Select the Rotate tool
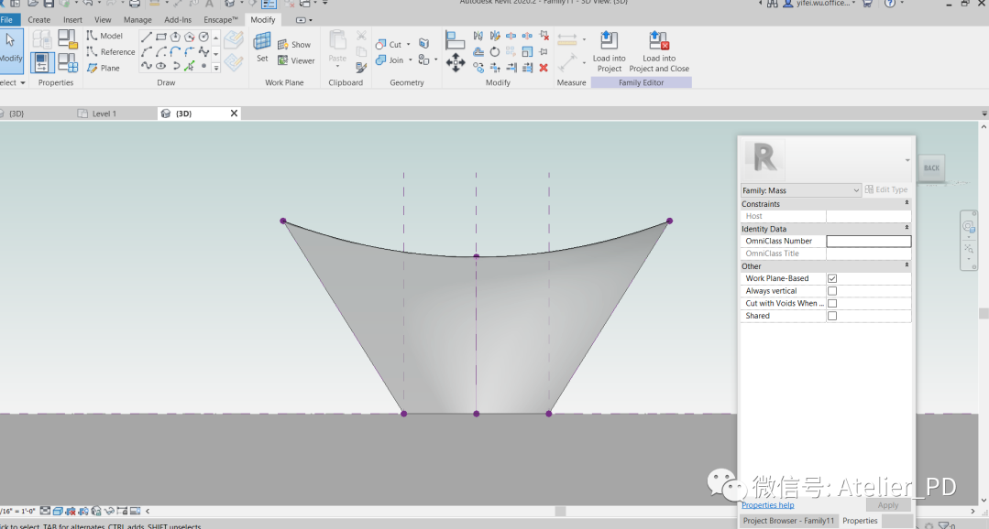The width and height of the screenshot is (989, 529). pyautogui.click(x=495, y=51)
